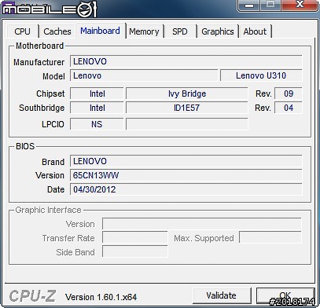Open the About tab
The width and height of the screenshot is (320, 308).
(255, 31)
